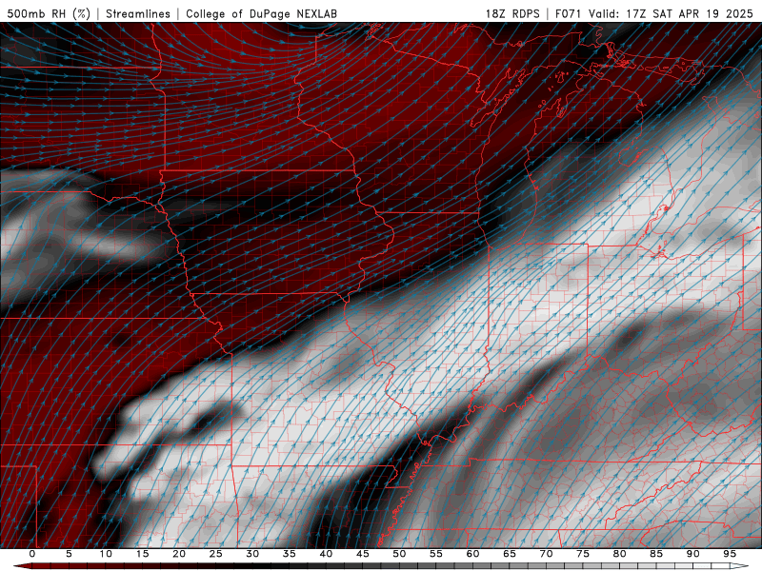Click the color scale label "70"
This screenshot has width=762, height=571.
click(546, 554)
